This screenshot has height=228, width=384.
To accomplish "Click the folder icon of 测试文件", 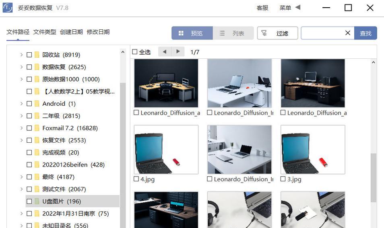I will (x=37, y=189).
